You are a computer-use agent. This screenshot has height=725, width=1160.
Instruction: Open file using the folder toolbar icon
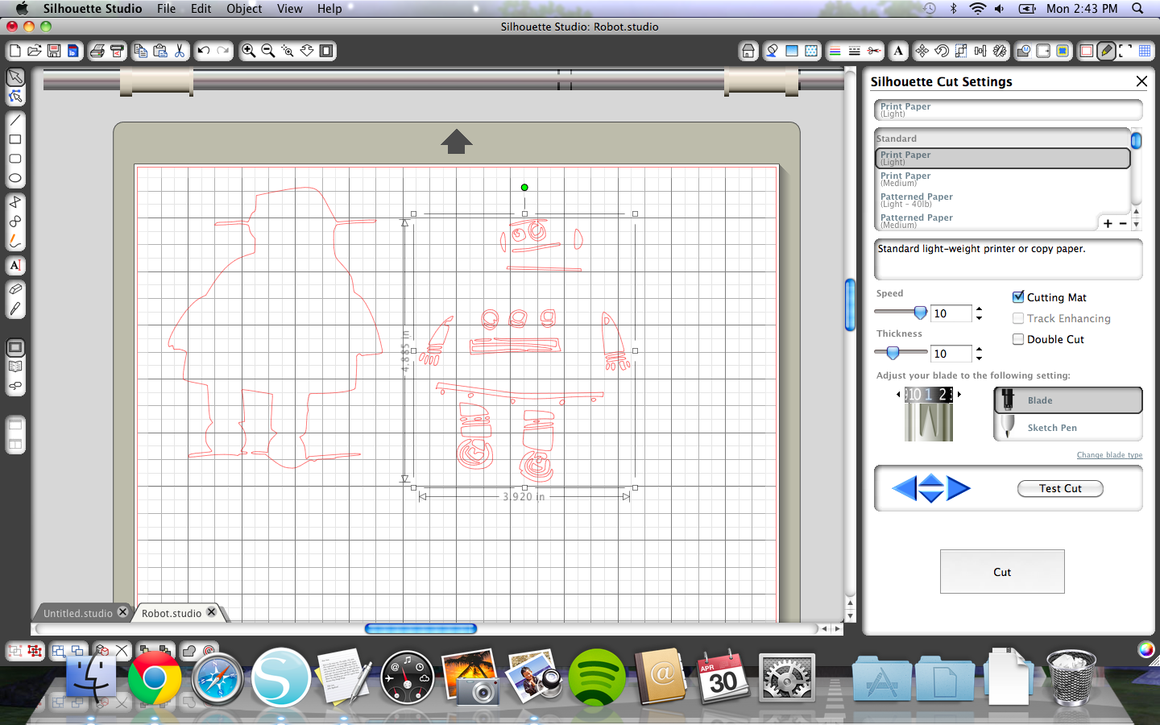(35, 51)
